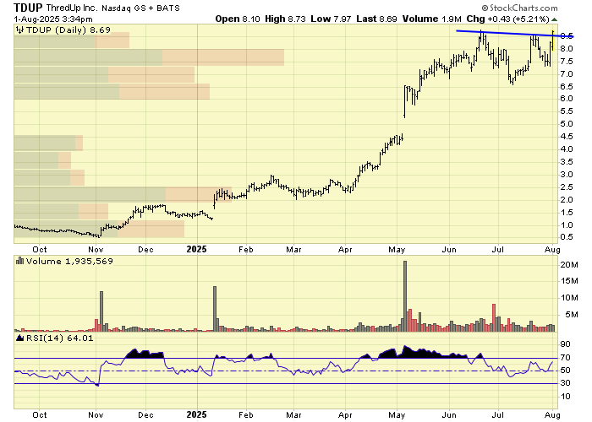
Task: Click the 15M volume axis label
Action: (569, 281)
